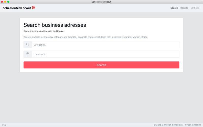Click the Scheelentech Scout window title

[x=101, y=2]
